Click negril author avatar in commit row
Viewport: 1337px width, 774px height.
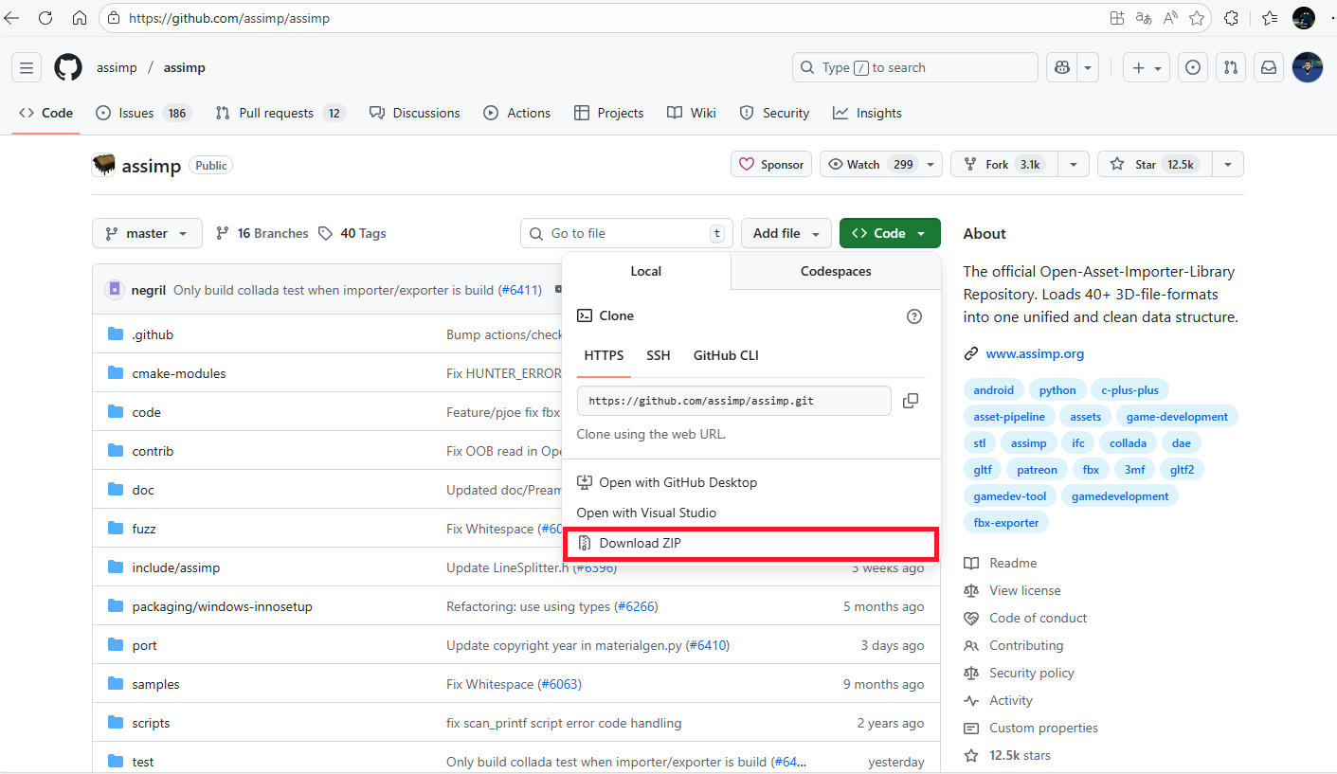point(115,289)
